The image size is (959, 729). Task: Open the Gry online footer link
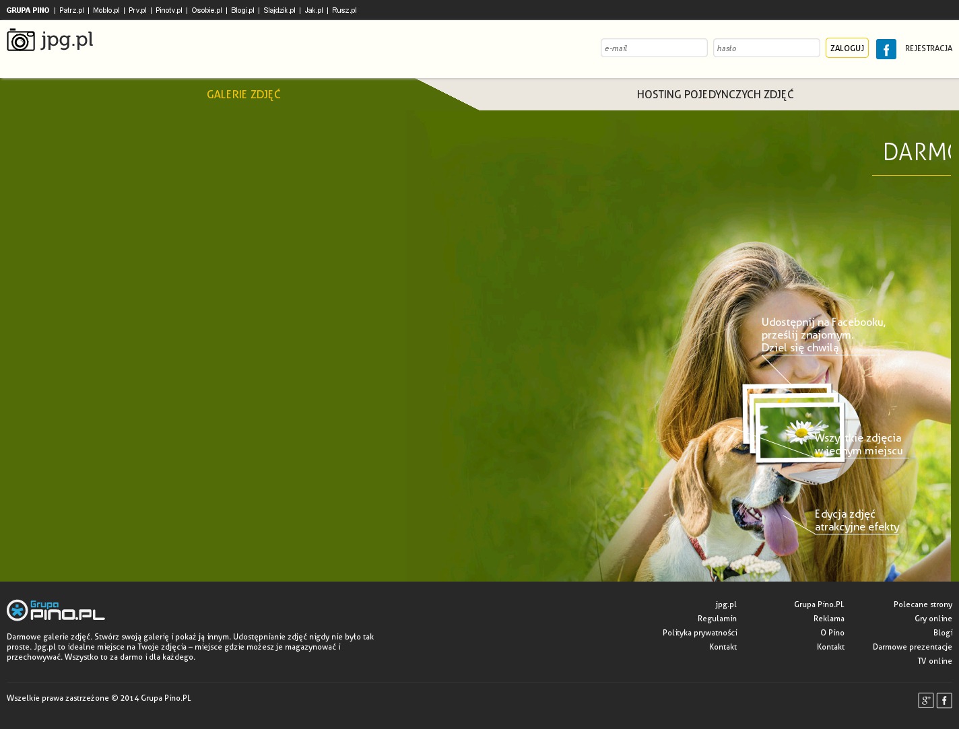pos(933,619)
